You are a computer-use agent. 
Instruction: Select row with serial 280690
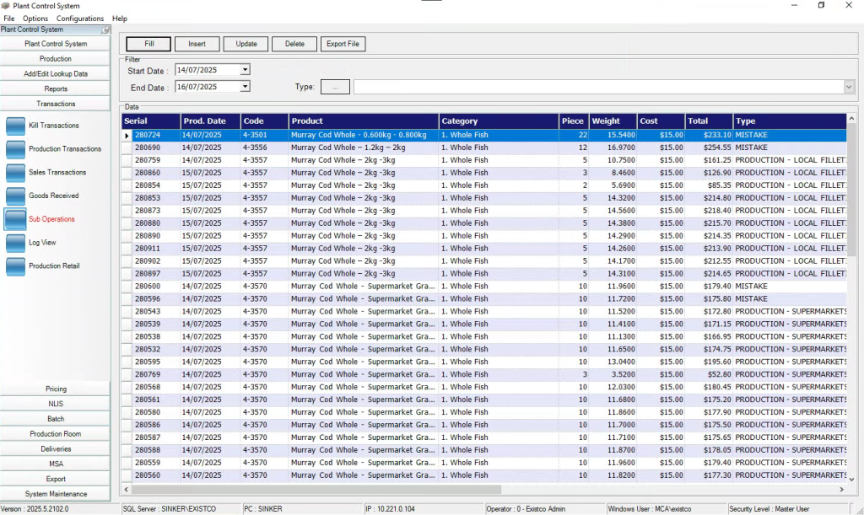click(x=484, y=148)
